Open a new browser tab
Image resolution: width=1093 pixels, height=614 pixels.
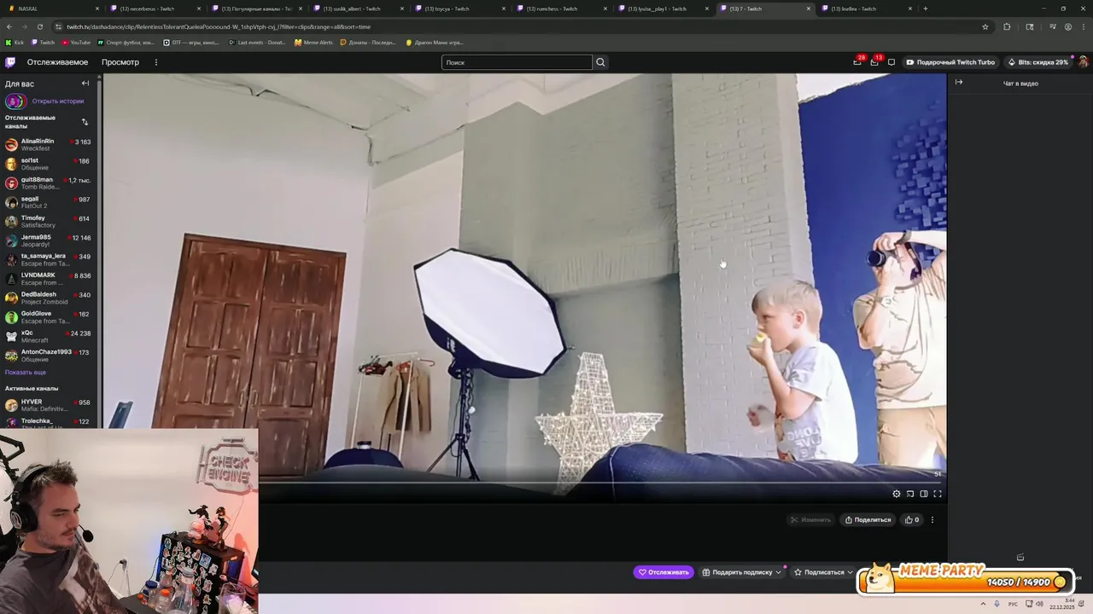[925, 9]
